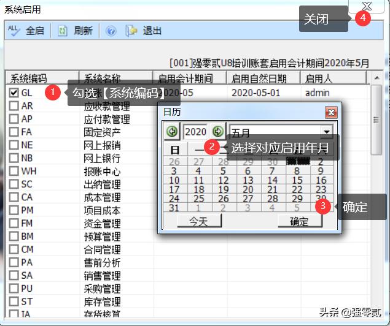Screen dimensions: 390x326
Task: Click the 退出 label in toolbar
Action: pyautogui.click(x=152, y=31)
